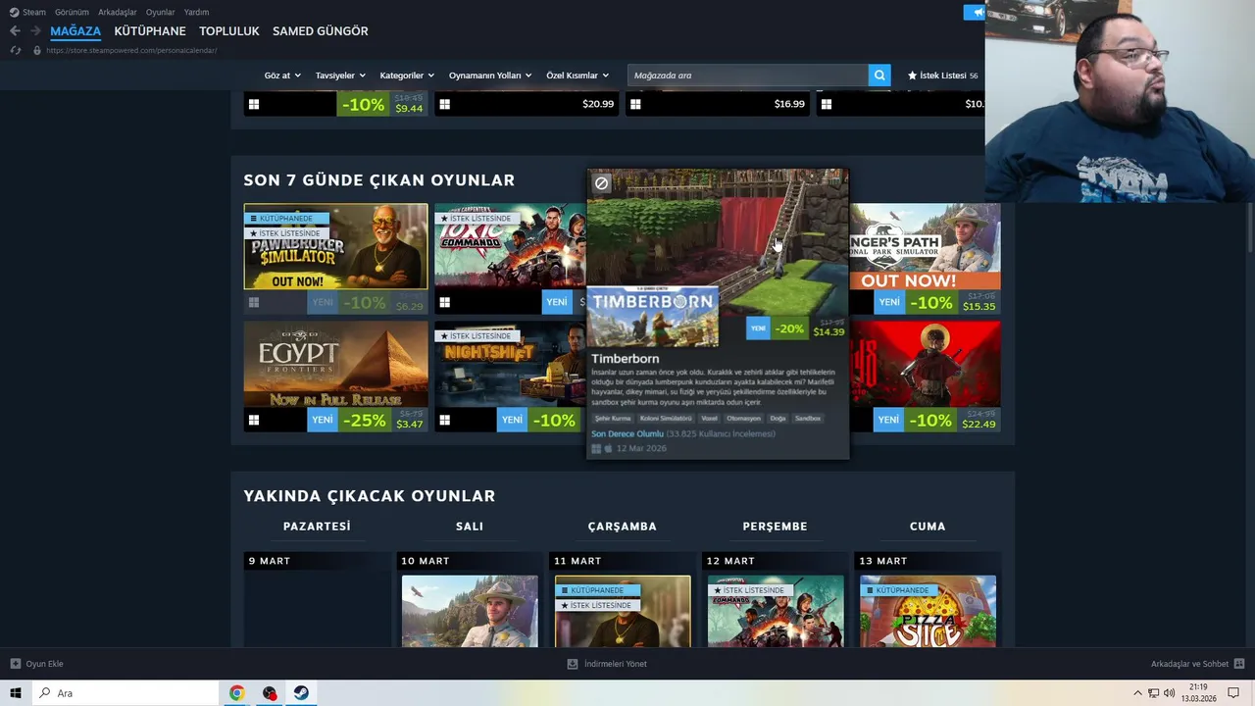Click the store URL address text
This screenshot has height=706, width=1255.
(x=131, y=50)
